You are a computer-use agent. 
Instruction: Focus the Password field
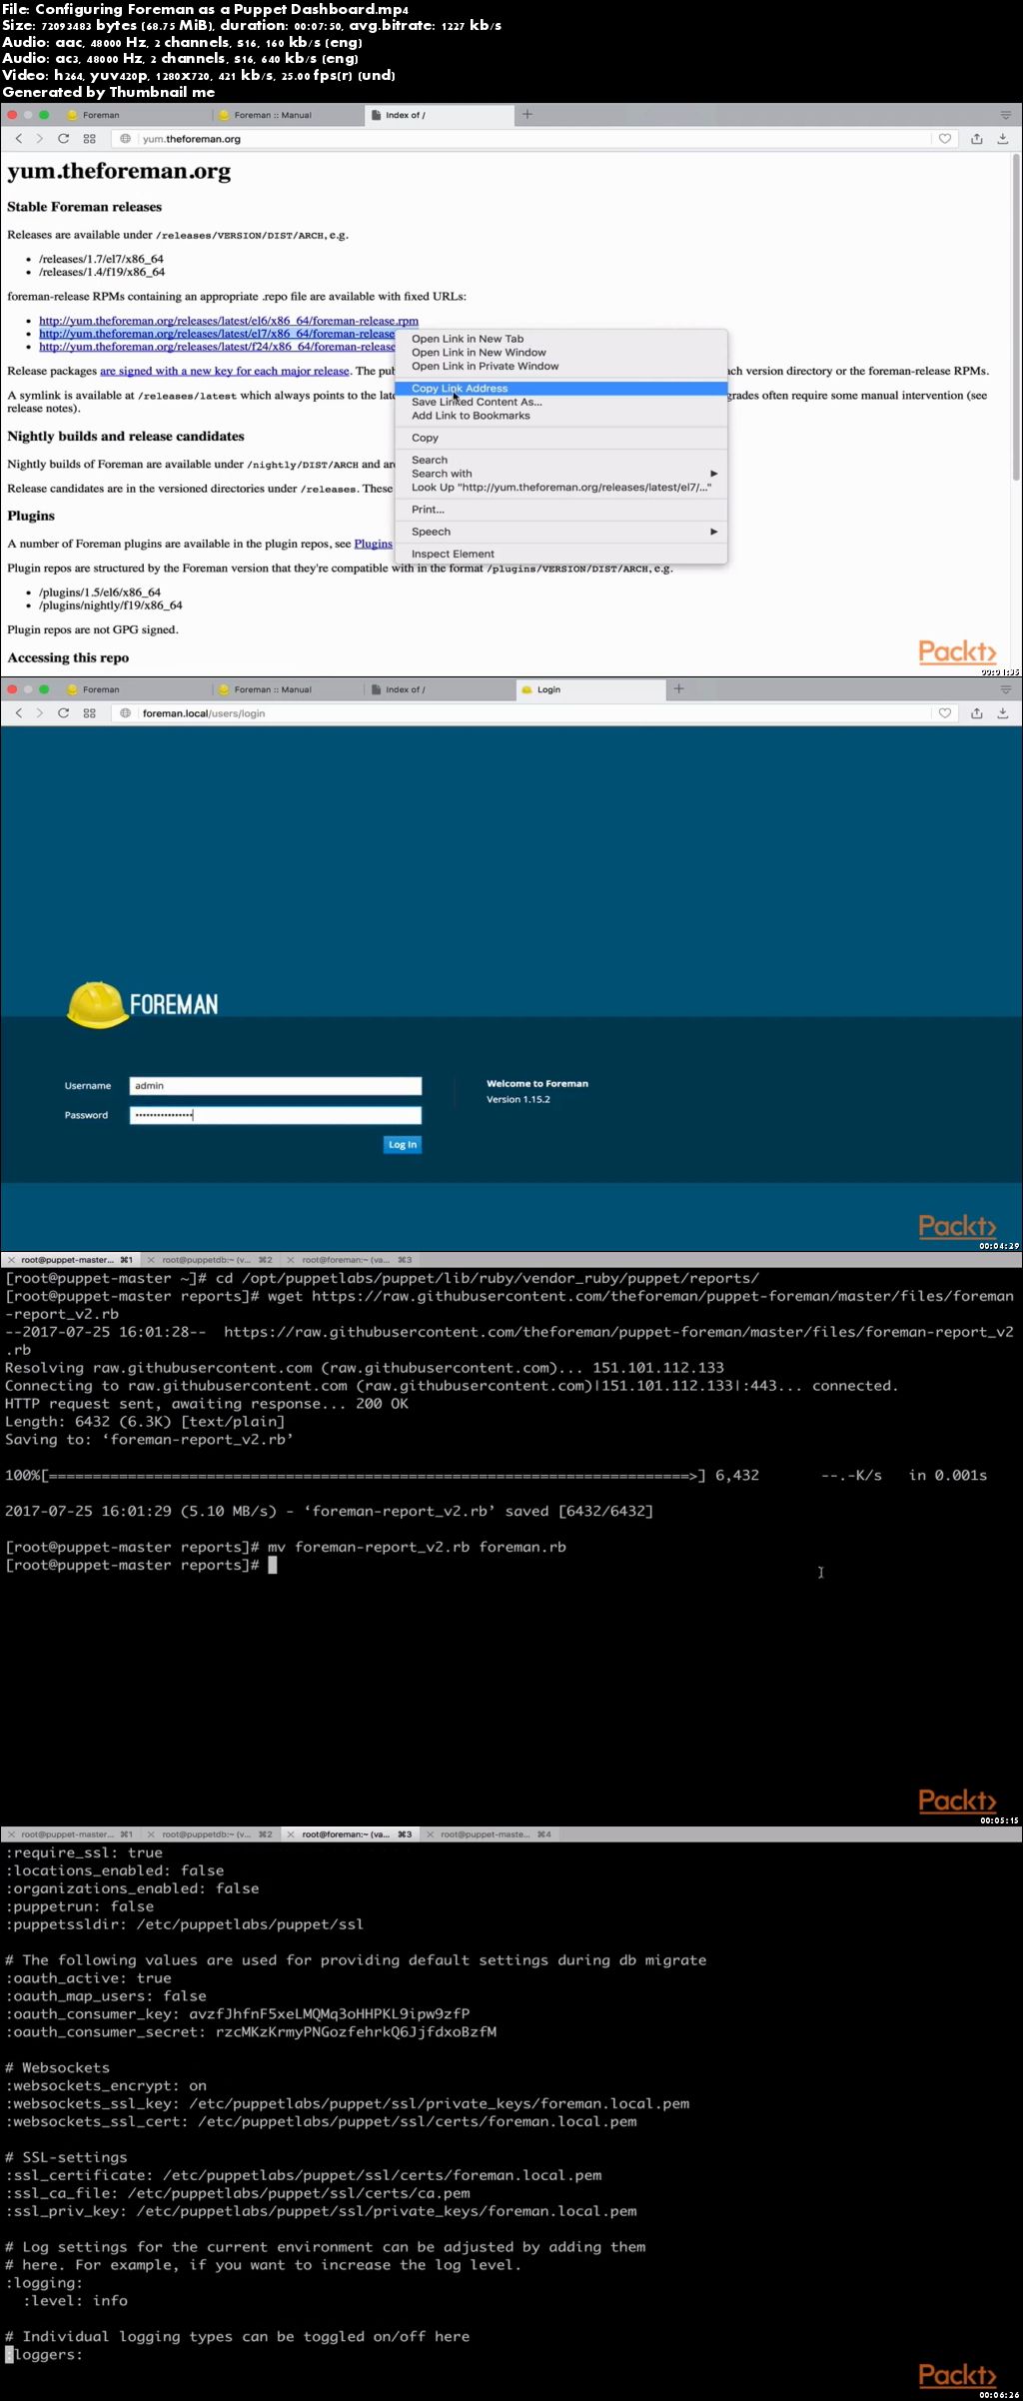coord(276,1115)
